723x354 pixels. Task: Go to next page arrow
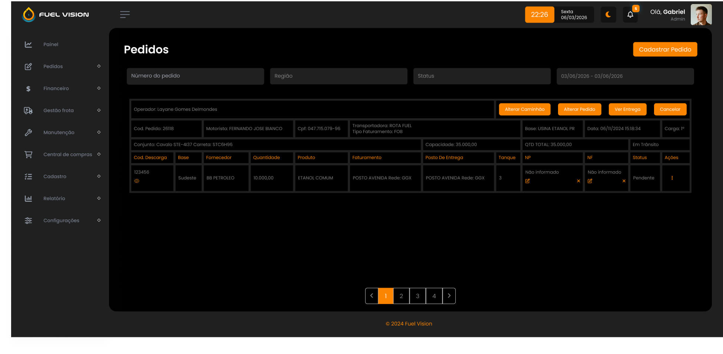coord(449,296)
